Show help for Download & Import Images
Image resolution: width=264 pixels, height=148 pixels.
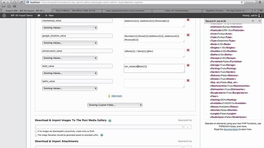tap(110, 120)
